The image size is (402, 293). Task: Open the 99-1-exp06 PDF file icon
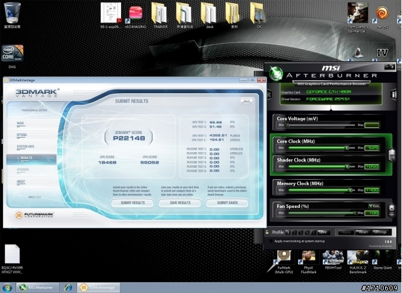[111, 15]
